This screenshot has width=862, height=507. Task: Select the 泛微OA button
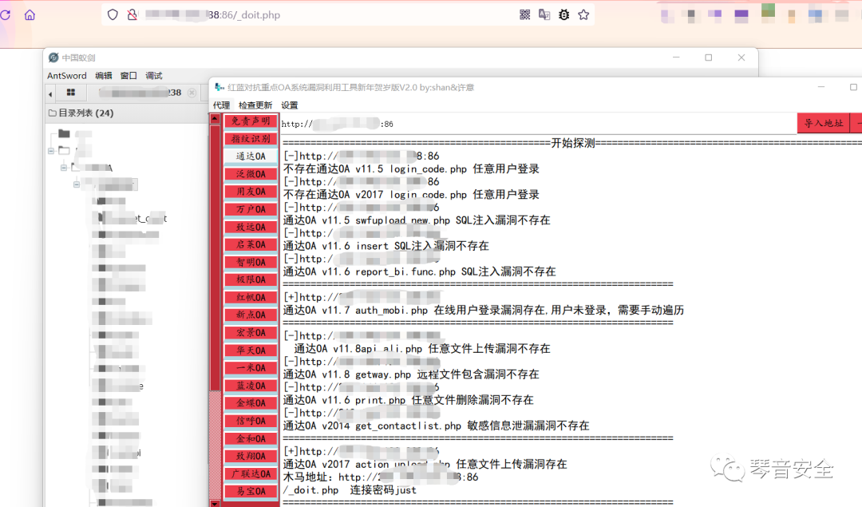point(251,174)
